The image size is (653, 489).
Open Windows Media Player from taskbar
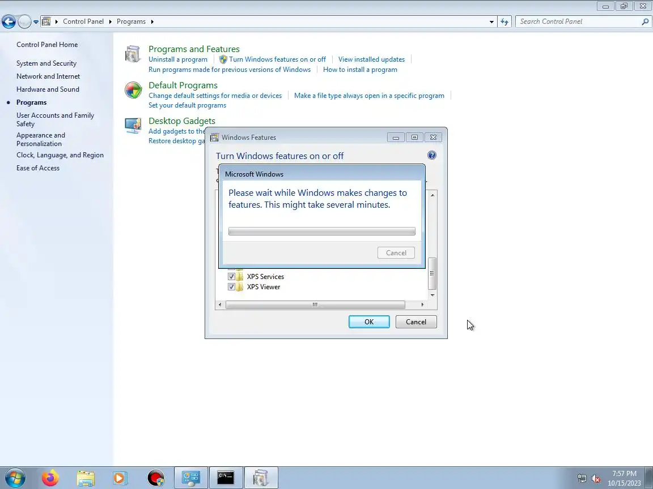(x=120, y=478)
